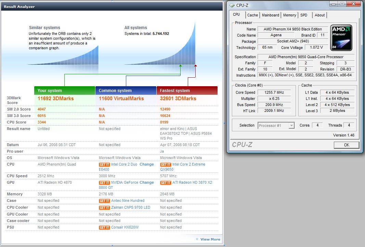
Task: Click the GET IT badge beside Intel Core 2 Extreme
Action: pyautogui.click(x=166, y=165)
